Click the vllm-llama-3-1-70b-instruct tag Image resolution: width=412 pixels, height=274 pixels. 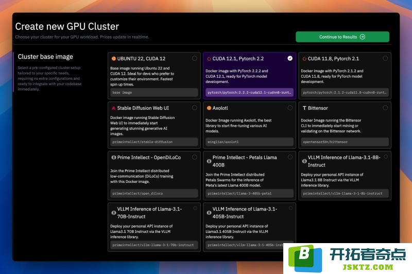[154, 245]
